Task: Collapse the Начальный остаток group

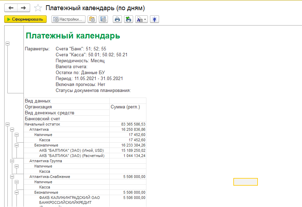Action: click(x=7, y=124)
